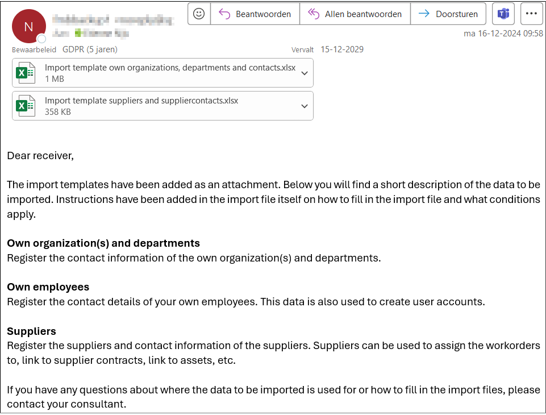Open the more actions ellipsis menu
Screen dimensions: 546x415
point(531,14)
